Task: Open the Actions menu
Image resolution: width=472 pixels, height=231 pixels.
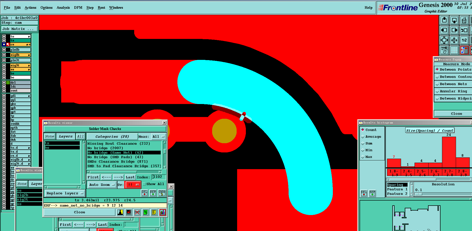Action: coord(30,8)
